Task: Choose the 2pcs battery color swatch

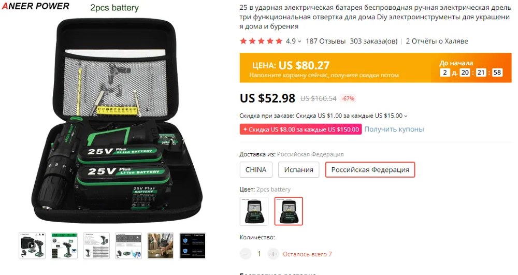Action: click(x=289, y=211)
